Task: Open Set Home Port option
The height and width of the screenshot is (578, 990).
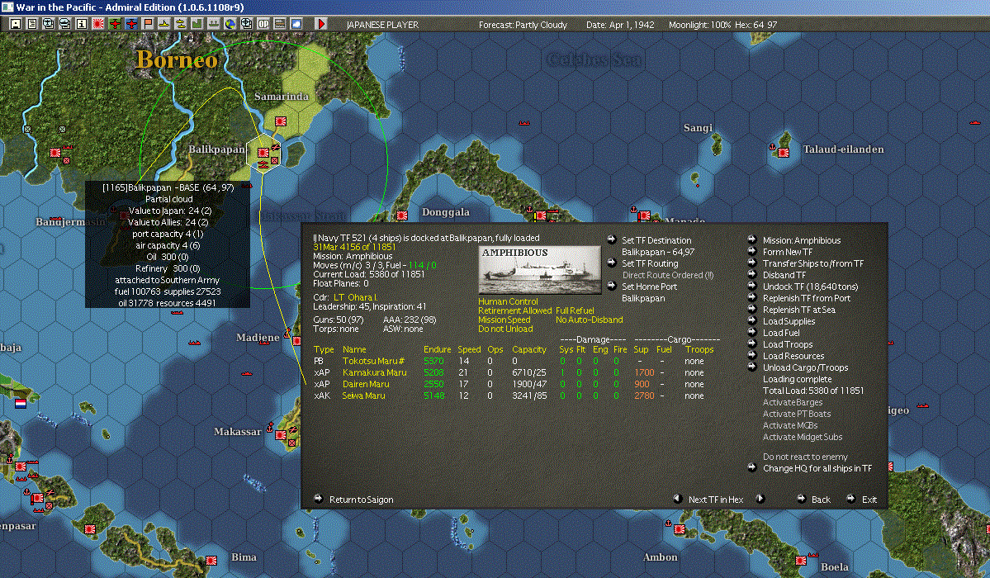Action: tap(649, 287)
